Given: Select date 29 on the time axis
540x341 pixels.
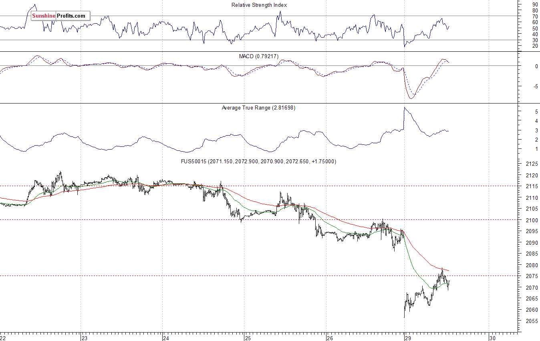Looking at the screenshot, I should (x=408, y=338).
